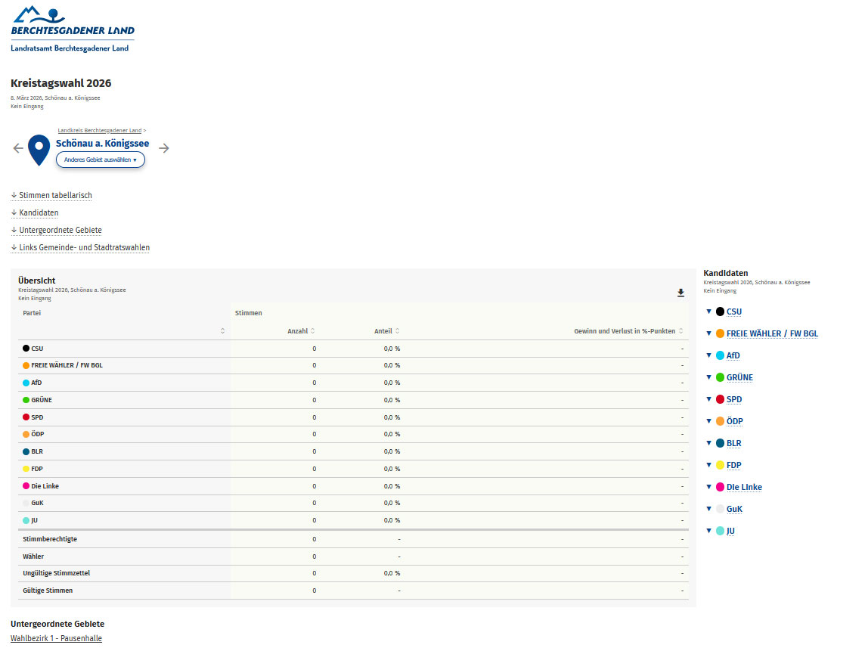
Task: Click the Berchtesgadener Land logo
Action: click(x=72, y=29)
